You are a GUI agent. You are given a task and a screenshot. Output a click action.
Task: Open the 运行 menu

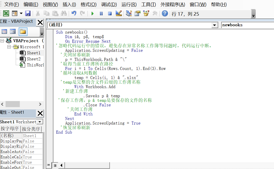129,5
